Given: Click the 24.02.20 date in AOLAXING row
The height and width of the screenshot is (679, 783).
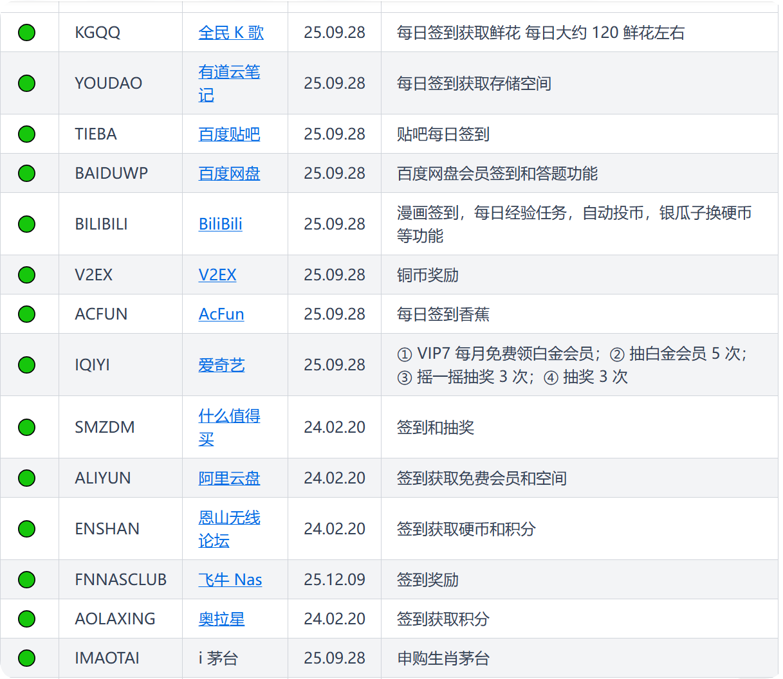Looking at the screenshot, I should pyautogui.click(x=335, y=619).
